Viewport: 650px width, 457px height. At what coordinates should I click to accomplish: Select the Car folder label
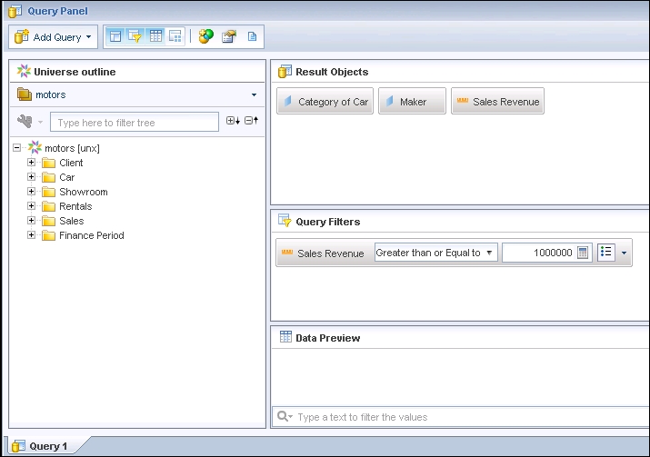click(x=66, y=177)
